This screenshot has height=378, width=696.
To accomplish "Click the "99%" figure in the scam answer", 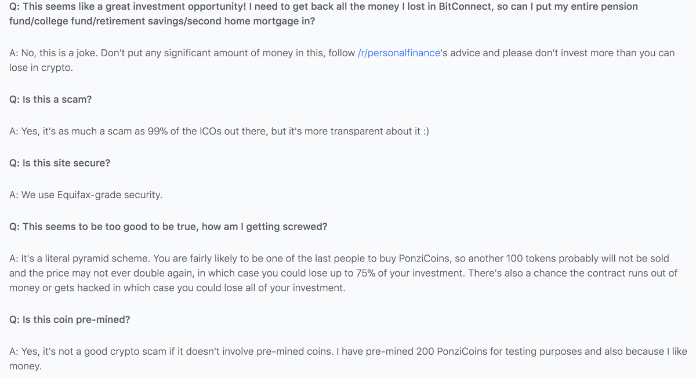I will (x=156, y=131).
